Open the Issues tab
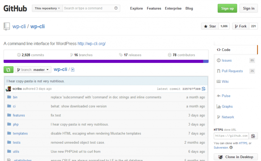 tap(227, 60)
